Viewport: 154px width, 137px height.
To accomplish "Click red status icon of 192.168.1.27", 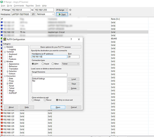I will 2,132.
